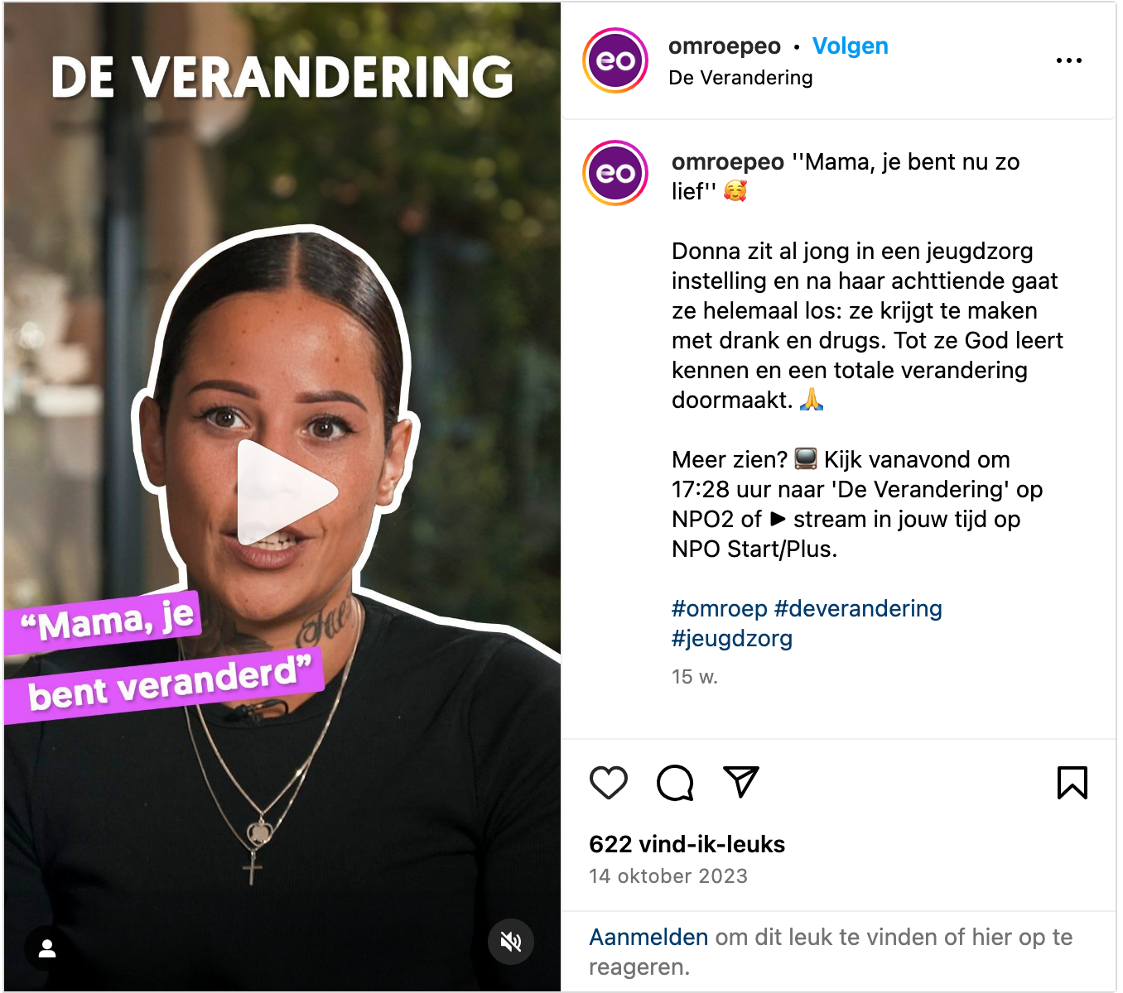Image resolution: width=1123 pixels, height=993 pixels.
Task: Open the omroepeo username in caption
Action: 728,162
